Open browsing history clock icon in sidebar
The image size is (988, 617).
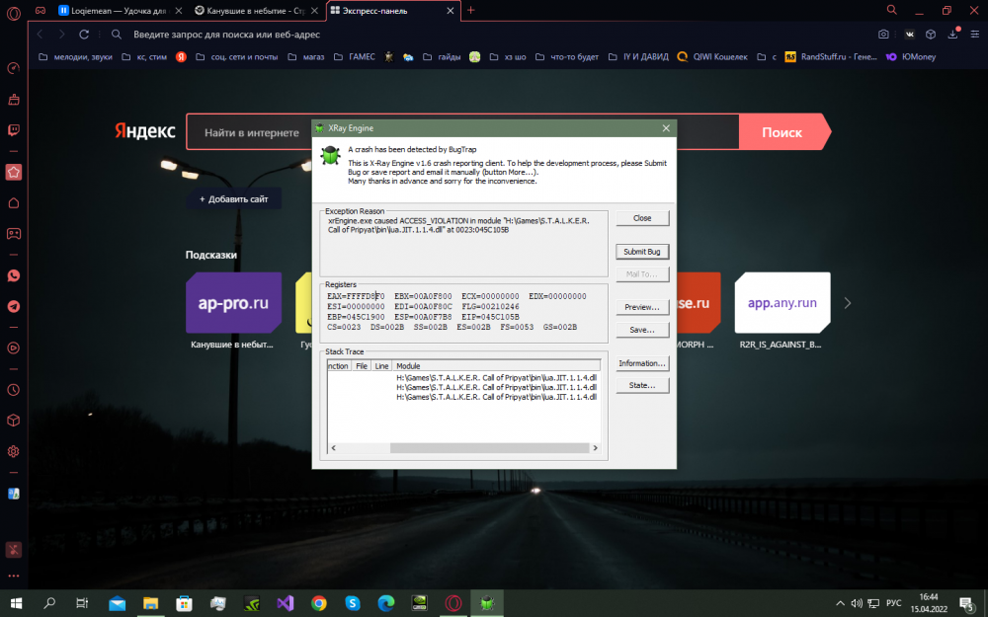tap(14, 389)
